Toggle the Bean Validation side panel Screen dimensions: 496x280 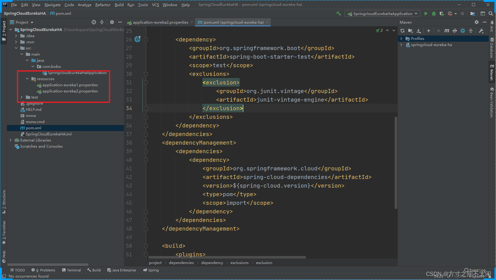click(x=492, y=102)
